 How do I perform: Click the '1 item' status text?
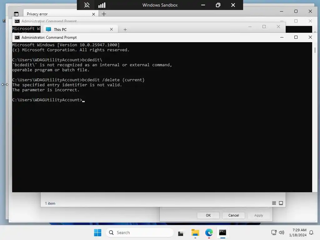click(x=50, y=203)
